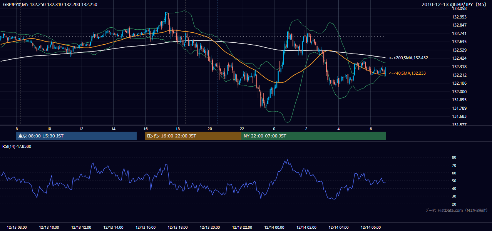Viewport: 492px width, 231px height.
Task: Click price axis value 132.847
Action: (x=459, y=25)
